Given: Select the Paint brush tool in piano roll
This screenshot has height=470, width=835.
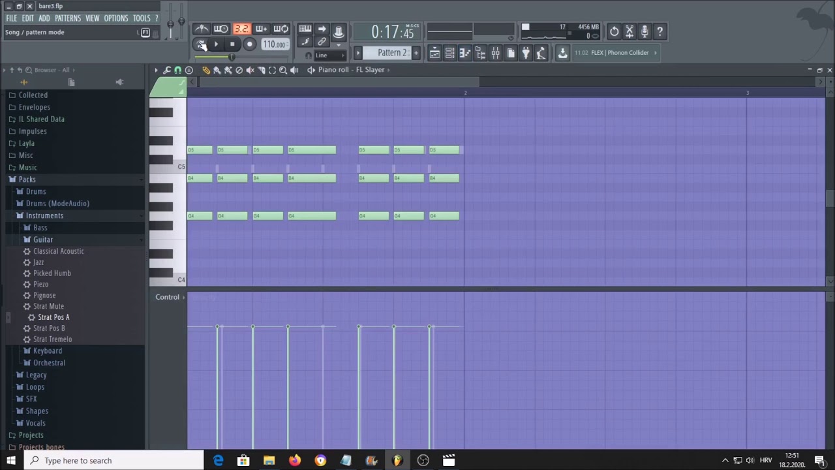Looking at the screenshot, I should 217,70.
